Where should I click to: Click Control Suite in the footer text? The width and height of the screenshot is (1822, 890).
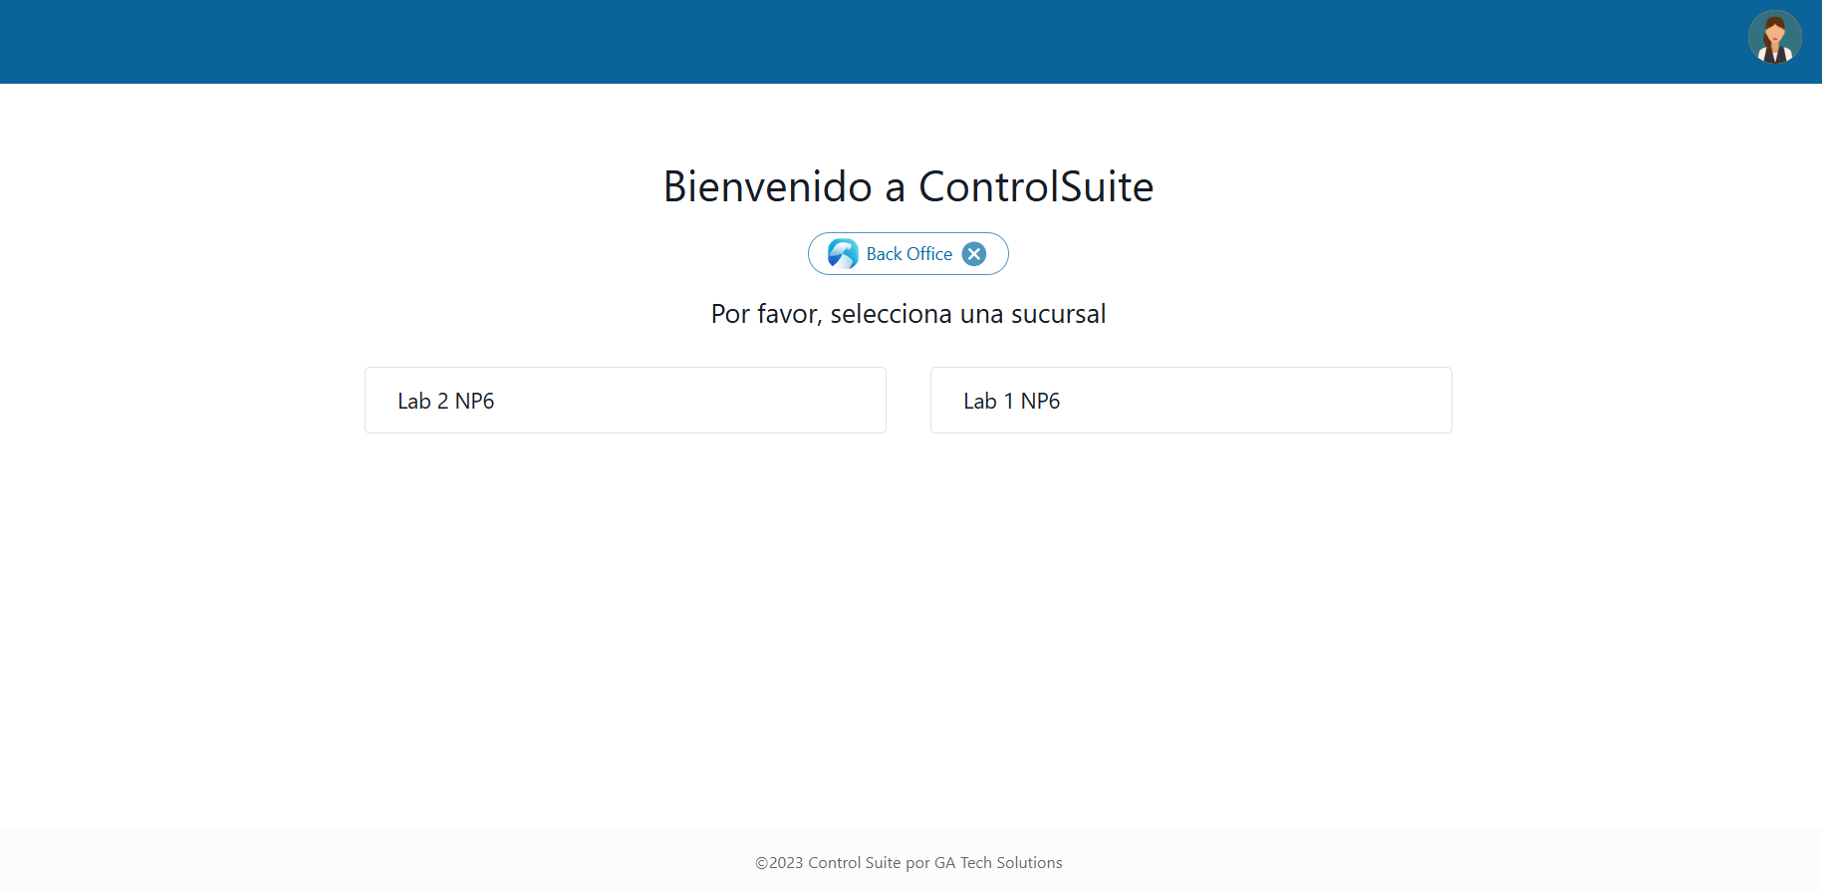pos(854,863)
